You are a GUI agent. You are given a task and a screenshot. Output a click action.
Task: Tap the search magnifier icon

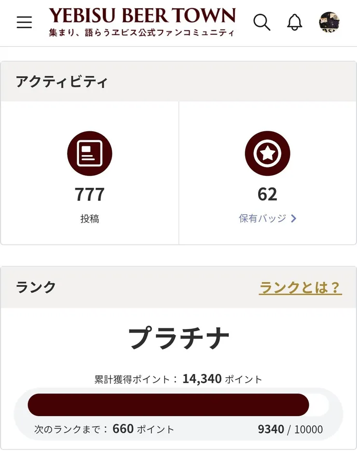pyautogui.click(x=262, y=22)
